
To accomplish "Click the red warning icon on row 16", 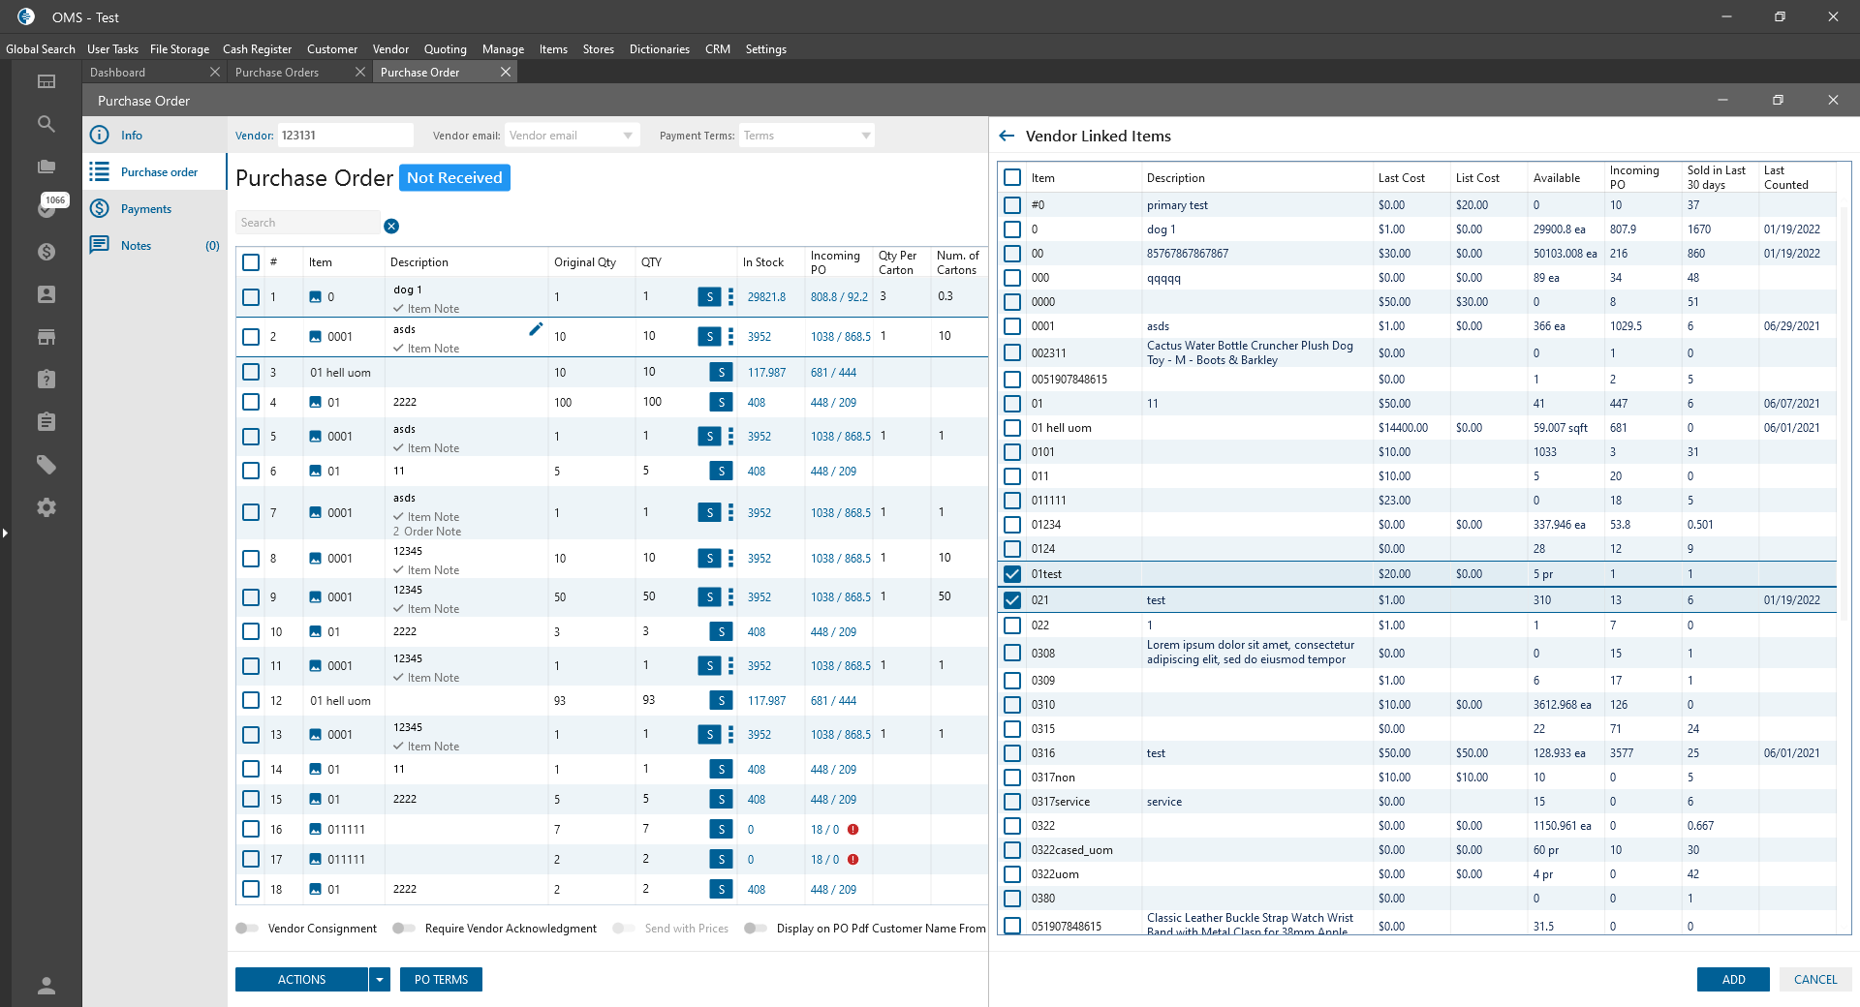I will (x=853, y=830).
